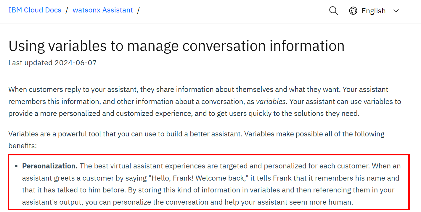Activate the world globe icon beside English
Image resolution: width=421 pixels, height=212 pixels.
point(353,10)
